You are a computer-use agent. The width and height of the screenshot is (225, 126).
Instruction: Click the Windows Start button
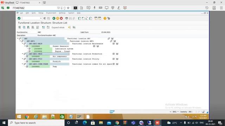[4, 123]
